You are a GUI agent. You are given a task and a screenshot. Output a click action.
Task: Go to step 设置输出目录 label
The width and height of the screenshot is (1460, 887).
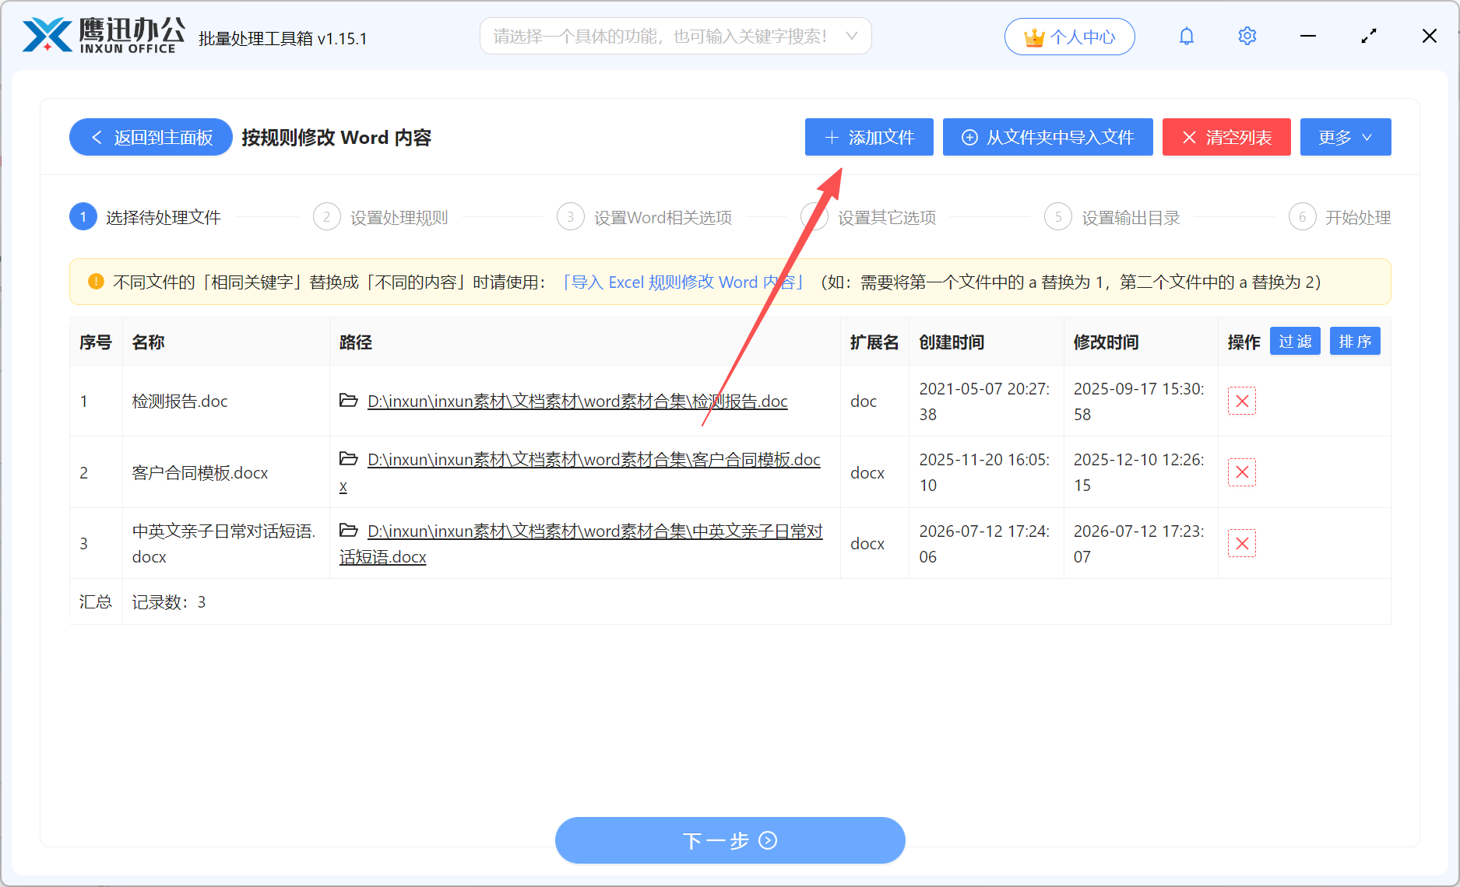point(1131,218)
